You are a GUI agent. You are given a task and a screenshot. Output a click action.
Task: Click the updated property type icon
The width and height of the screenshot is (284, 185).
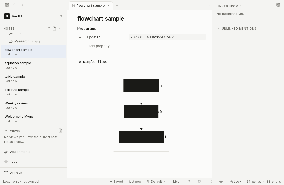tap(80, 37)
